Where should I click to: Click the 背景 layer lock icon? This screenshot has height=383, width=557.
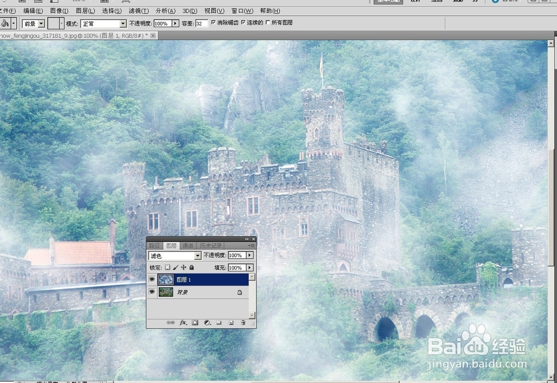pyautogui.click(x=240, y=292)
